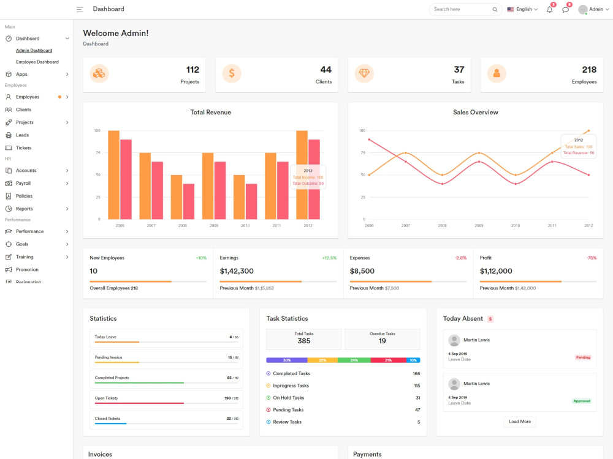Collapse the Dashboard menu chevron
Viewport: 613px width, 459px height.
67,39
